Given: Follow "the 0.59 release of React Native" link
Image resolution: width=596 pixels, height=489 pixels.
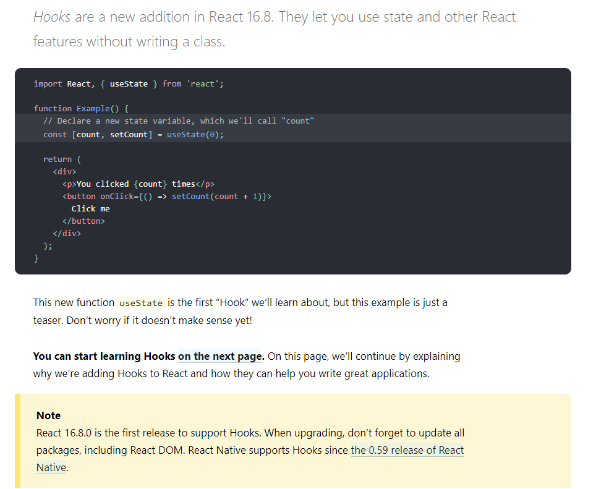Looking at the screenshot, I should point(407,450).
